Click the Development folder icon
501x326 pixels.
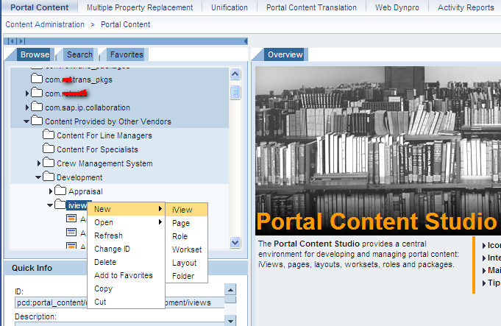coord(49,177)
